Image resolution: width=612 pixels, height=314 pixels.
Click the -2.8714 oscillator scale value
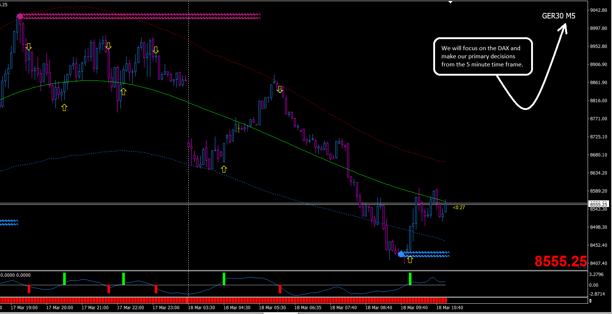597,294
